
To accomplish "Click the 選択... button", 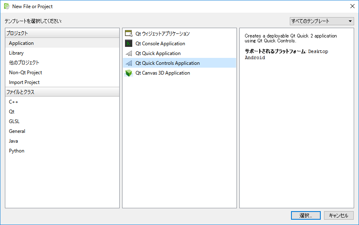I will click(x=306, y=215).
